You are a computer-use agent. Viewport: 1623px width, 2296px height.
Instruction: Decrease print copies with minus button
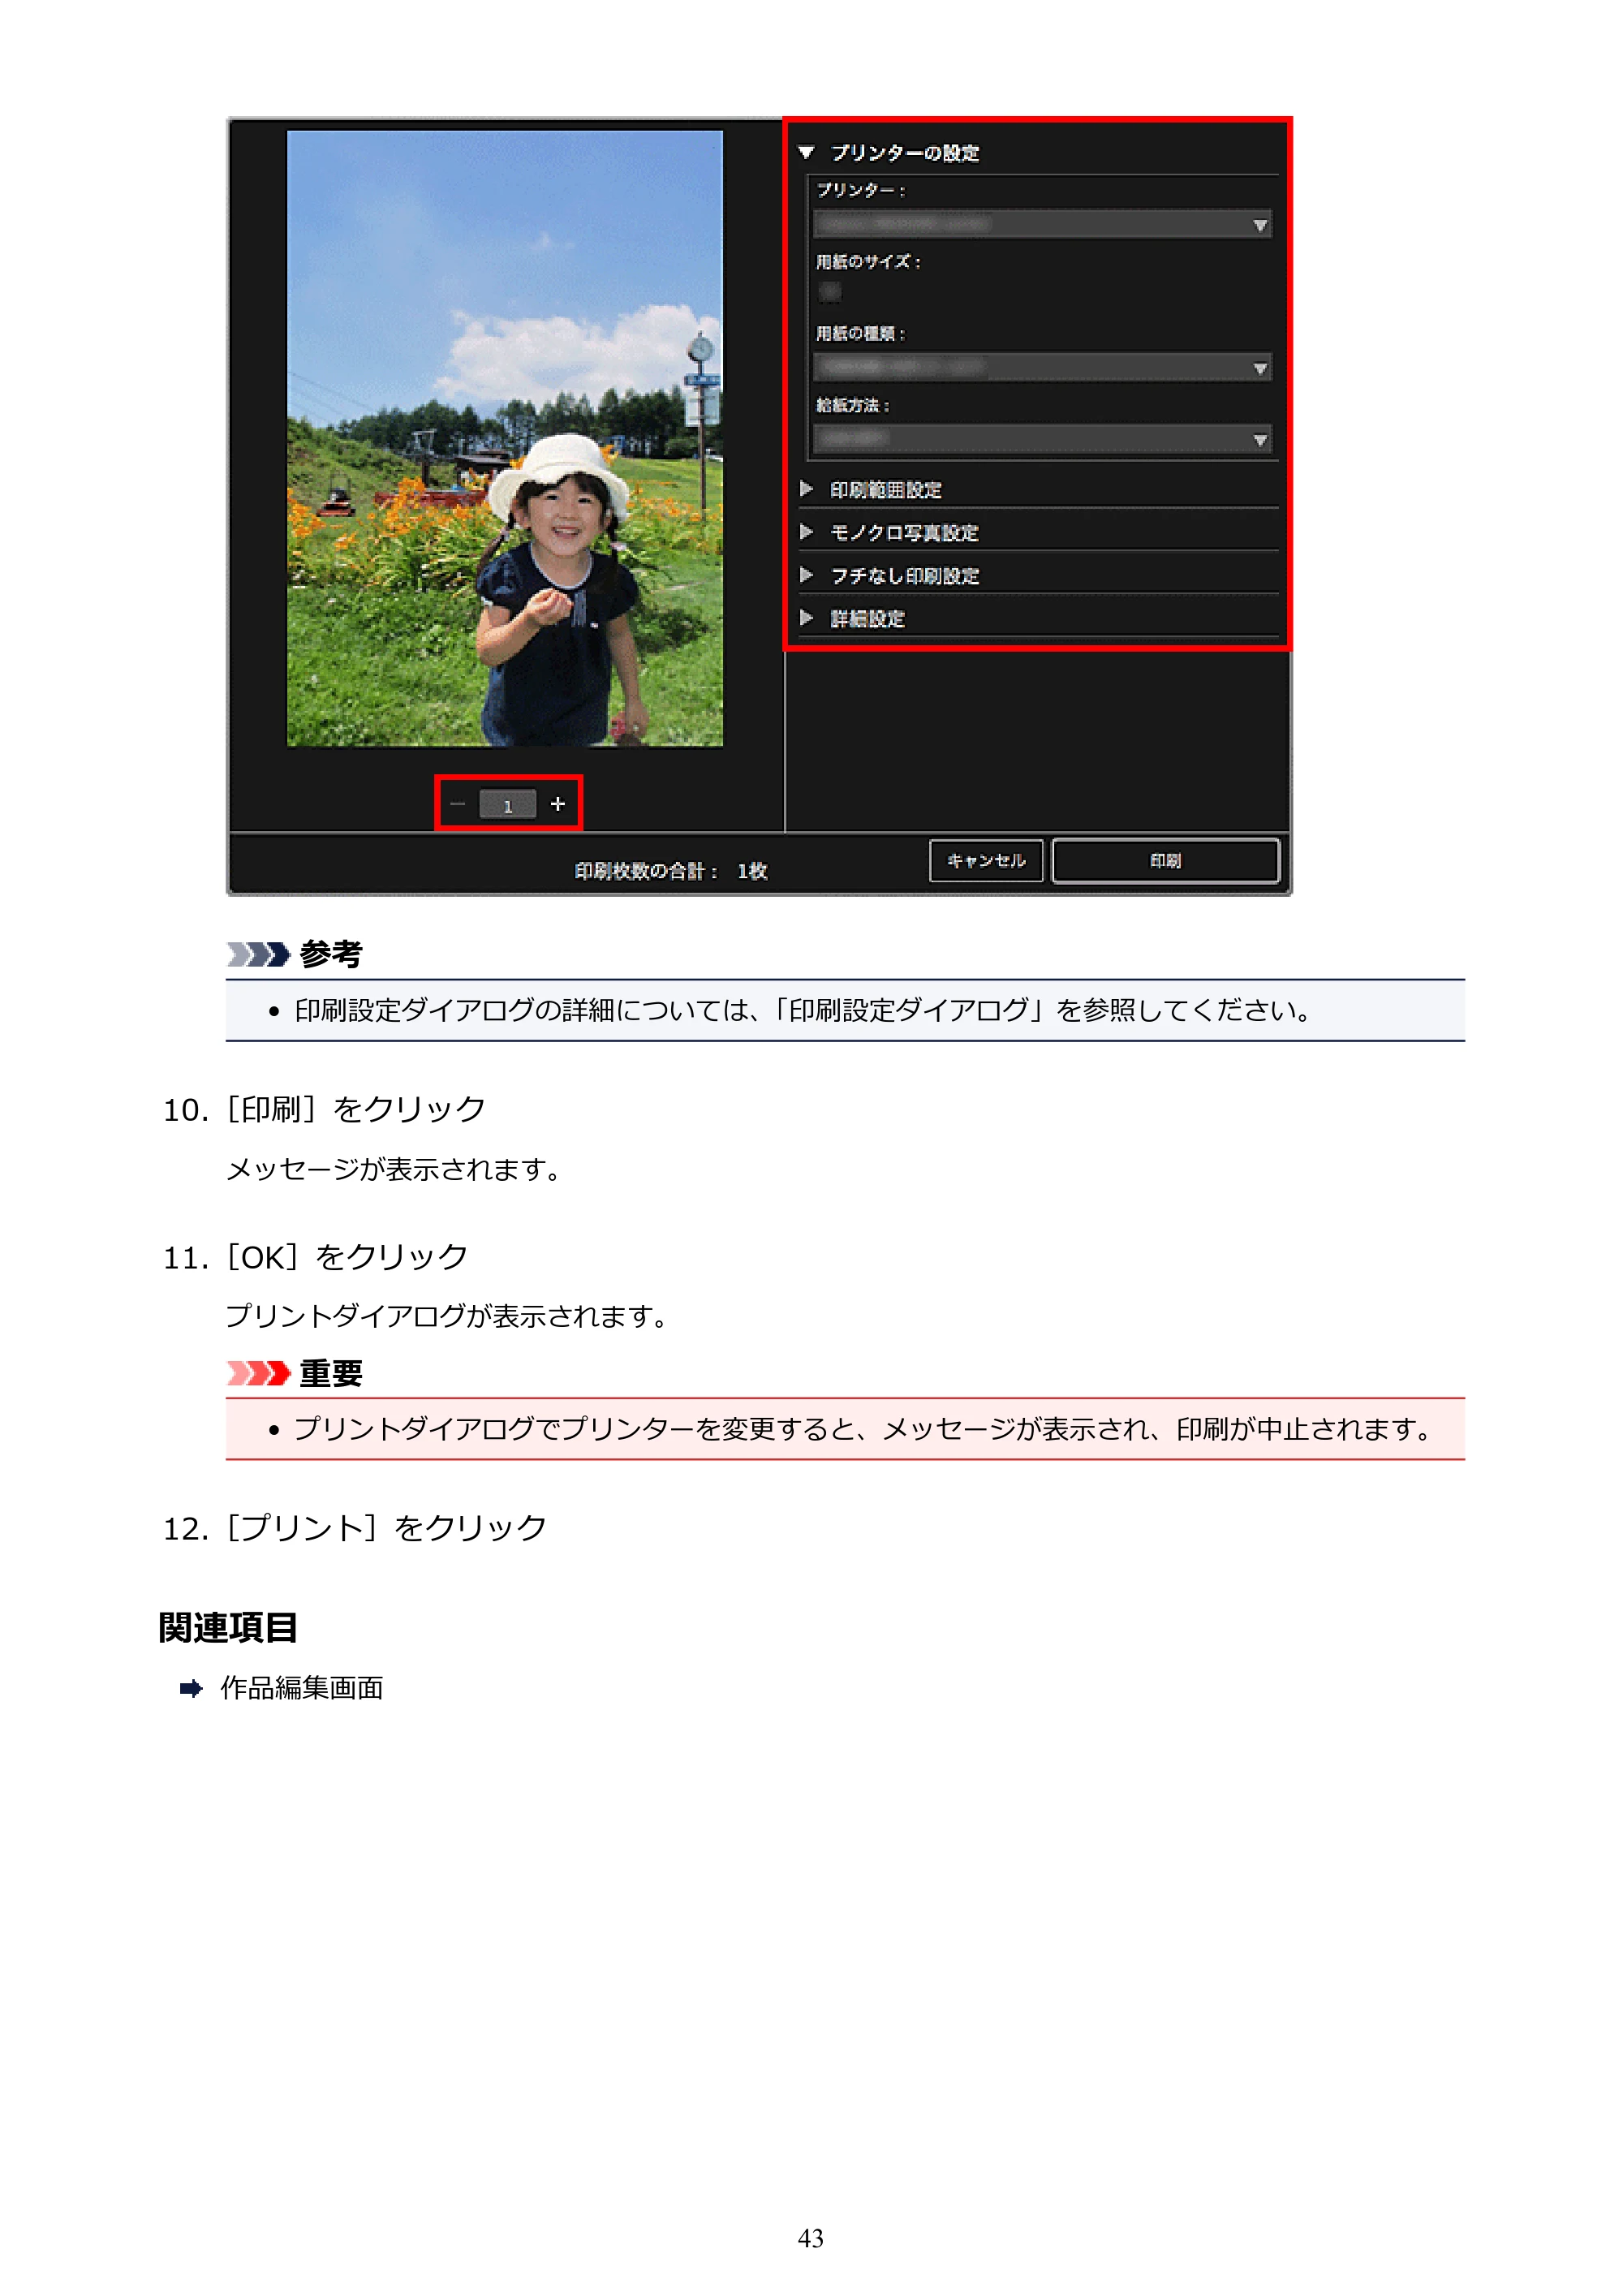point(458,804)
